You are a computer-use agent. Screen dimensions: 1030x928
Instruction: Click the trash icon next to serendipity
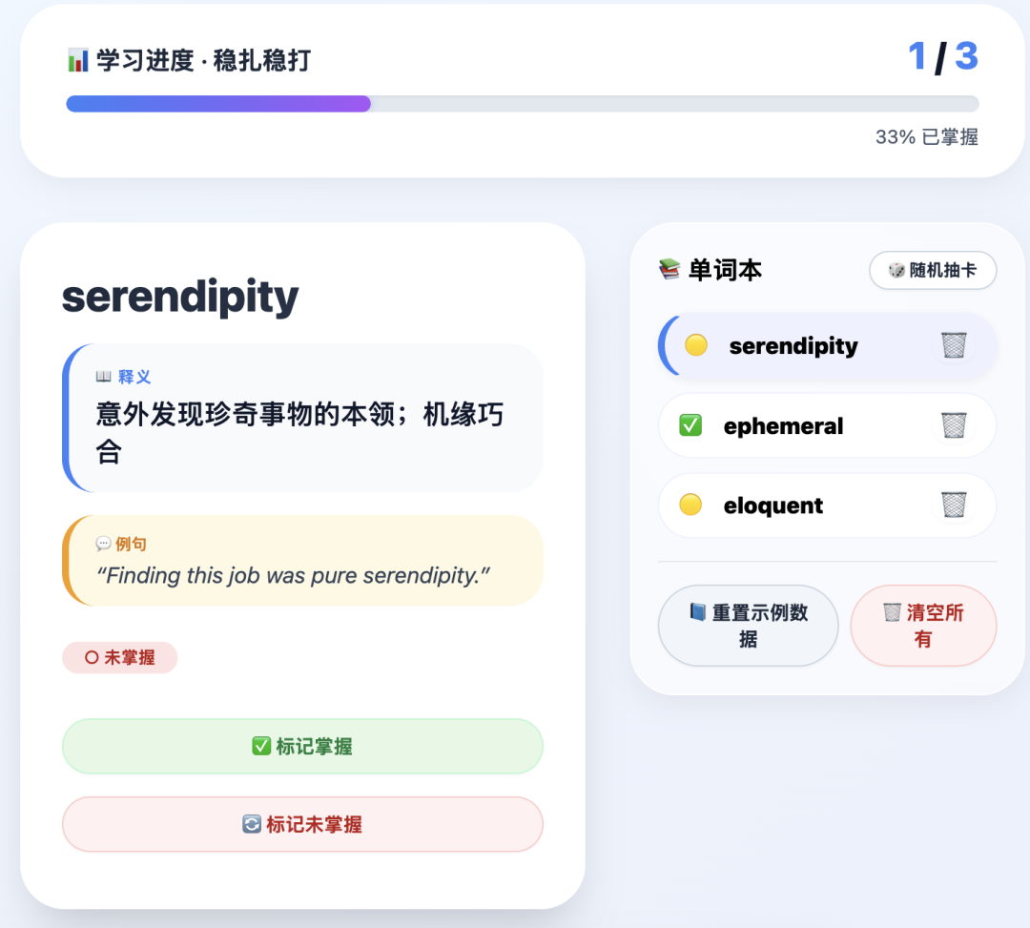tap(952, 345)
